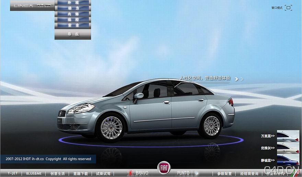The height and width of the screenshot is (177, 302).
Task: Open the BRAVO model link
Action: click(141, 173)
